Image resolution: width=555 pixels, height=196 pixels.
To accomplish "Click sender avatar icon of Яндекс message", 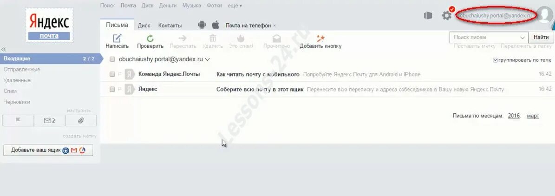I will tap(130, 89).
